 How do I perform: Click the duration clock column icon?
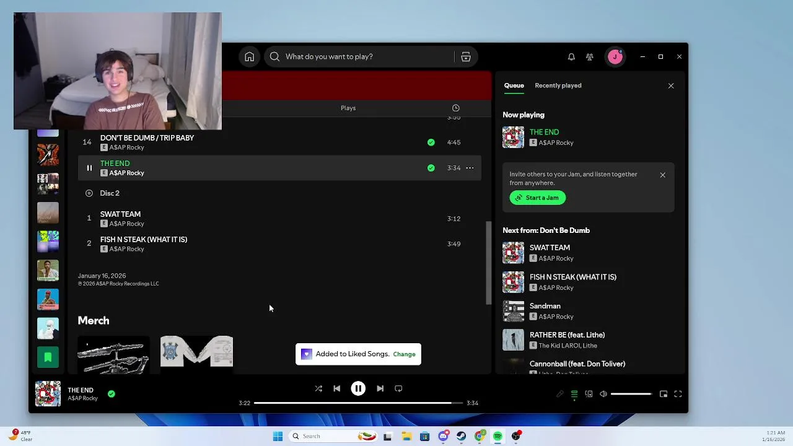point(455,108)
